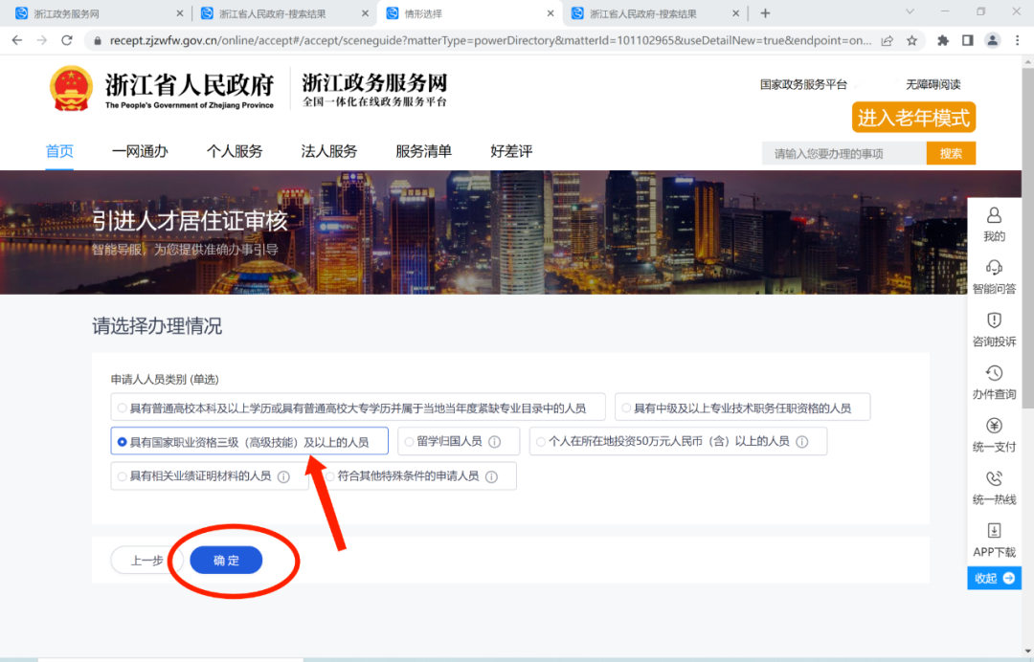Viewport: 1034px width, 662px height.
Task: Open 统一支付 yen icon
Action: [994, 426]
